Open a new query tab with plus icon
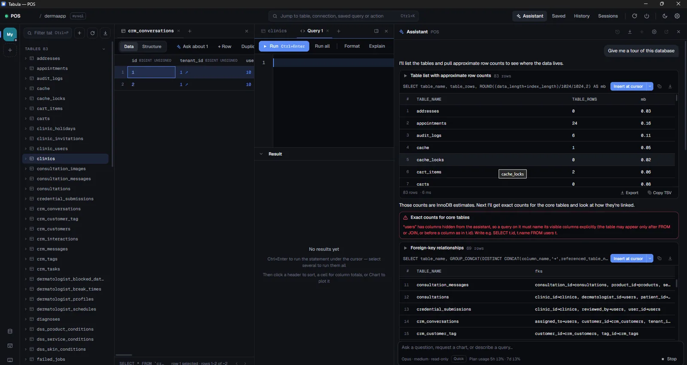This screenshot has width=687, height=365. pos(339,31)
